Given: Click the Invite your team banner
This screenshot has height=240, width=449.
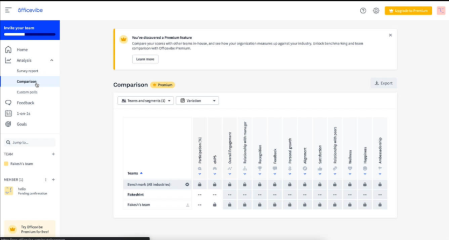Looking at the screenshot, I should click(30, 30).
